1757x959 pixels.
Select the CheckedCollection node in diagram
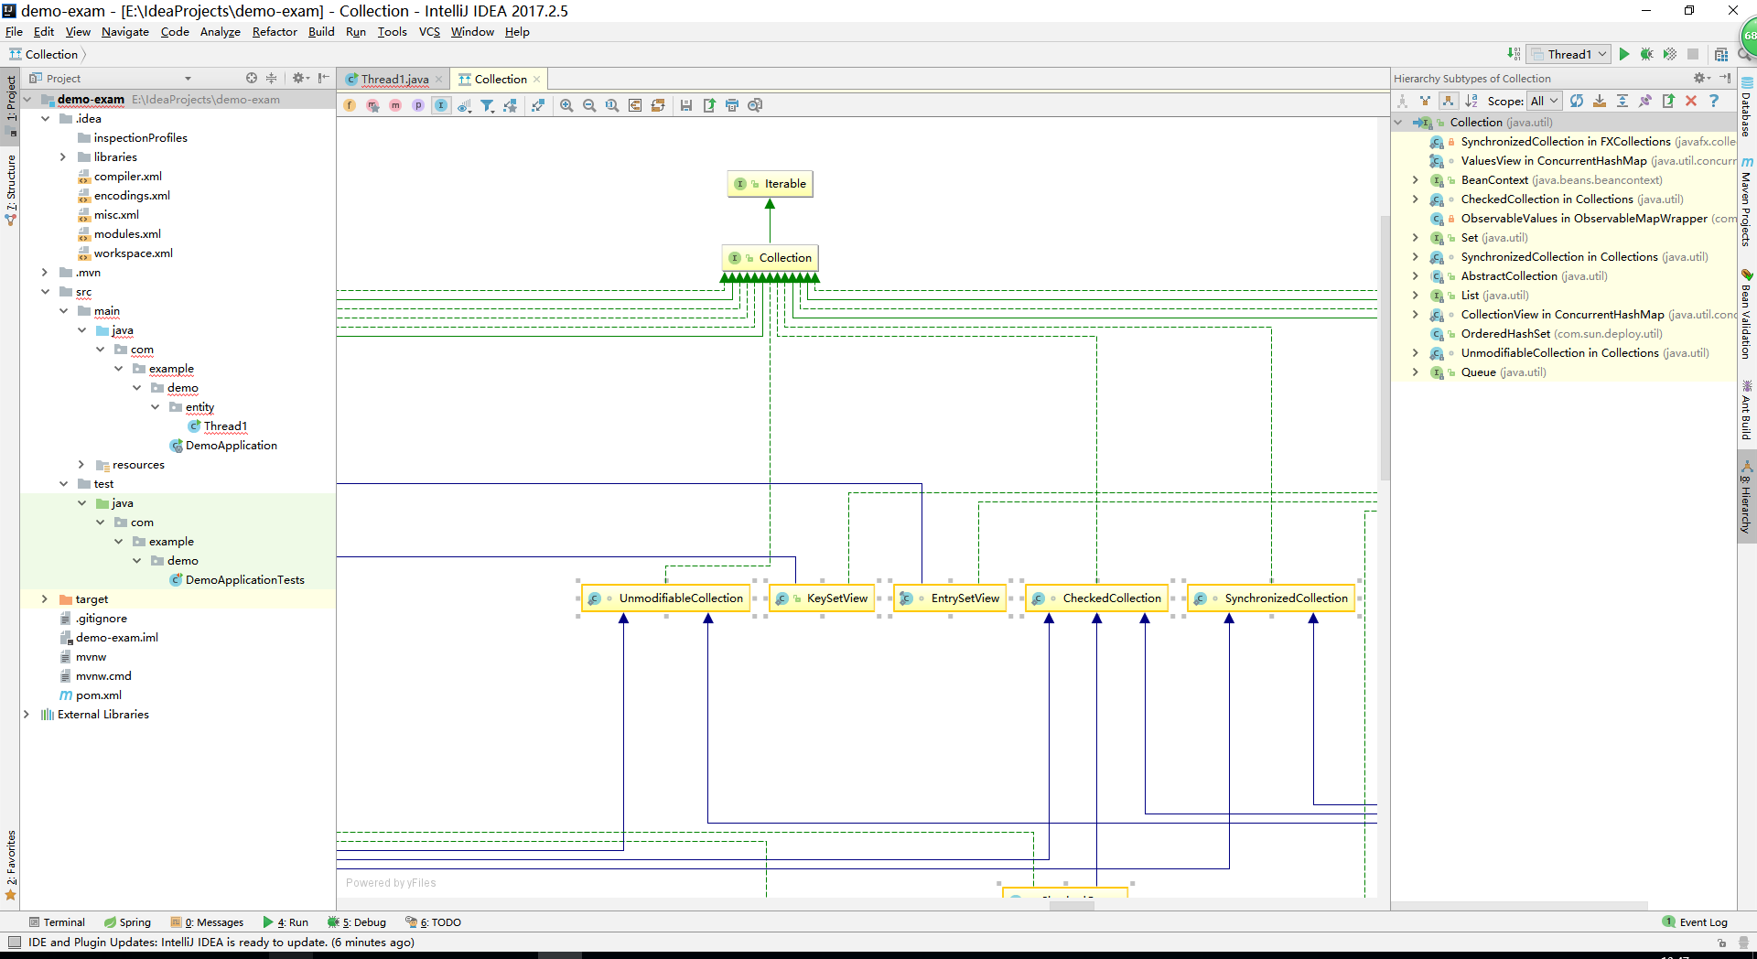point(1097,598)
